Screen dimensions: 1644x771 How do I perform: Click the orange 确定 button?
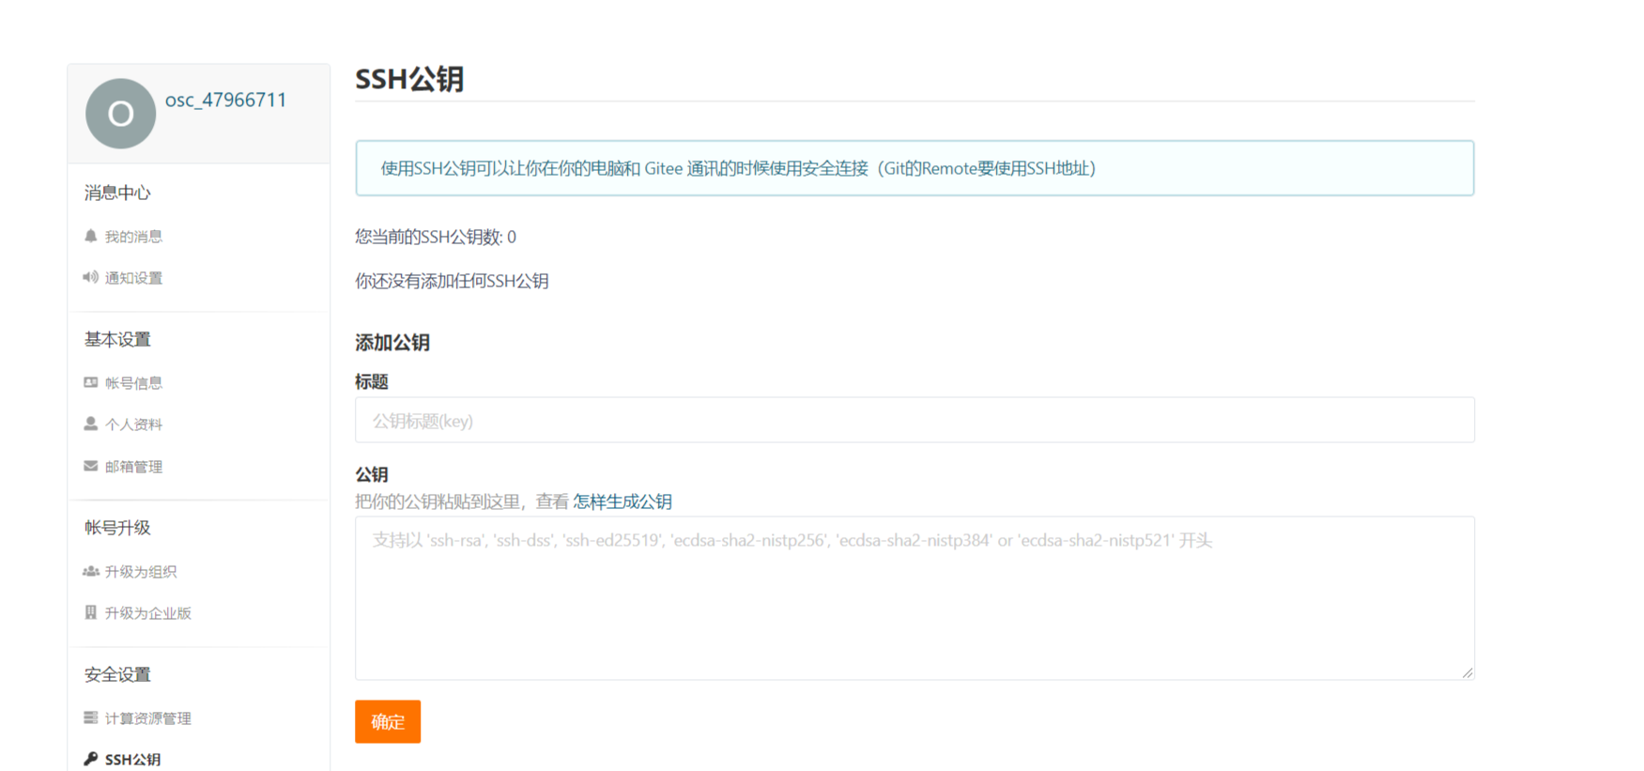[388, 721]
